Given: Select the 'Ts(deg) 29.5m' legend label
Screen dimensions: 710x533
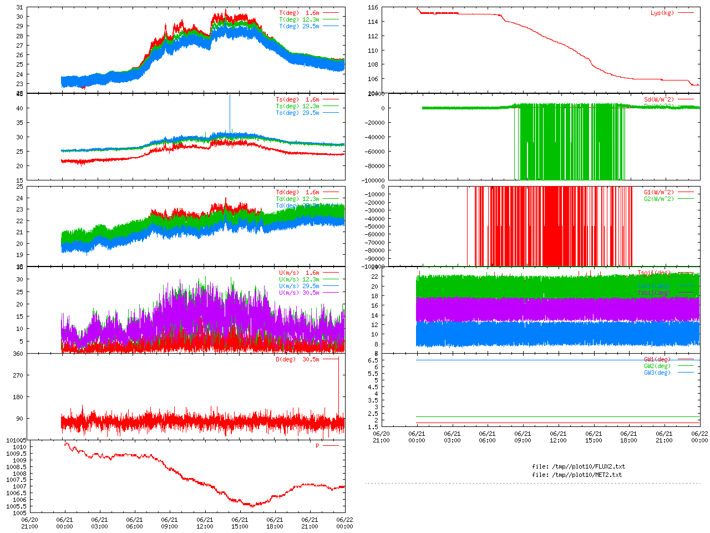Looking at the screenshot, I should pos(298,113).
